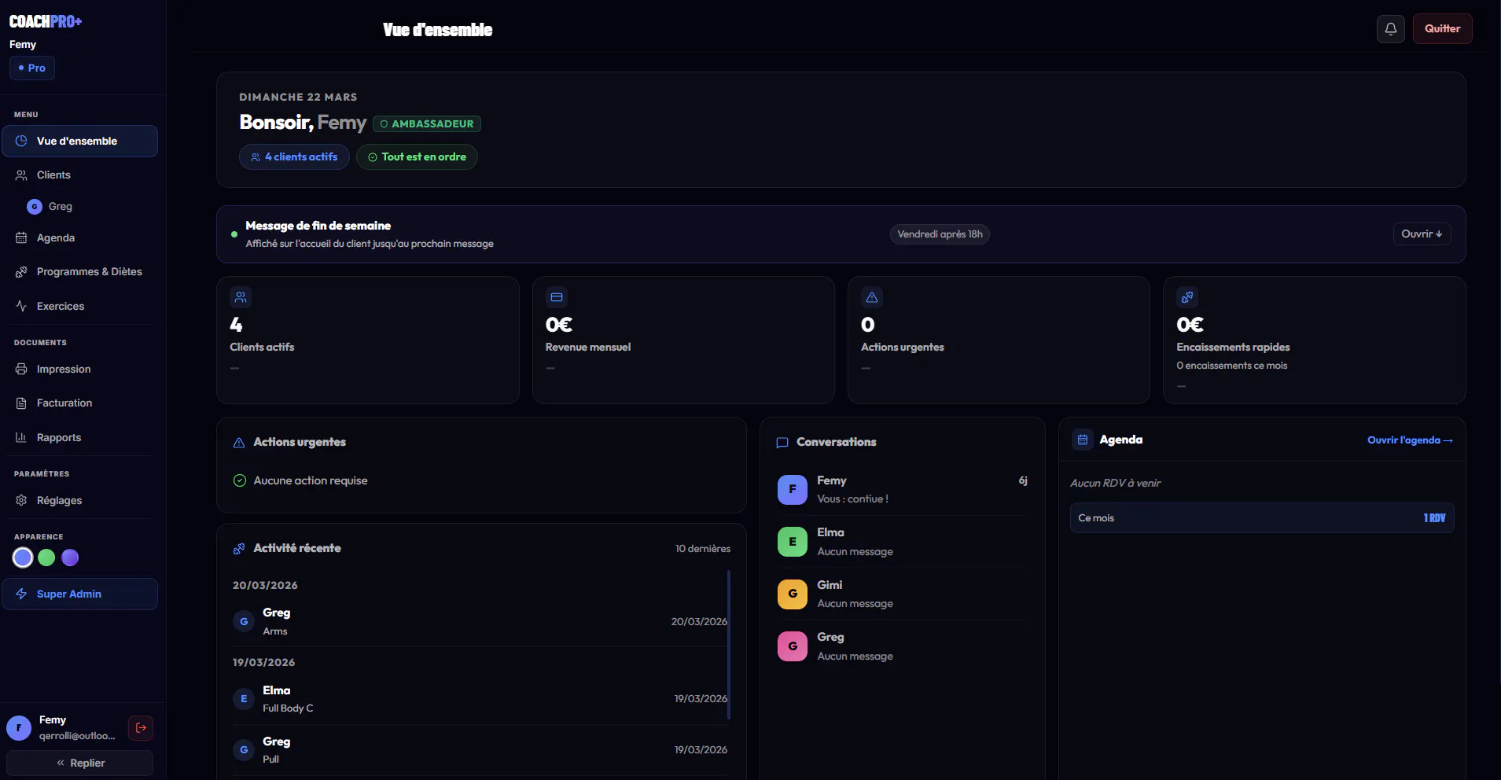
Task: Open the notifications bell
Action: [x=1390, y=29]
